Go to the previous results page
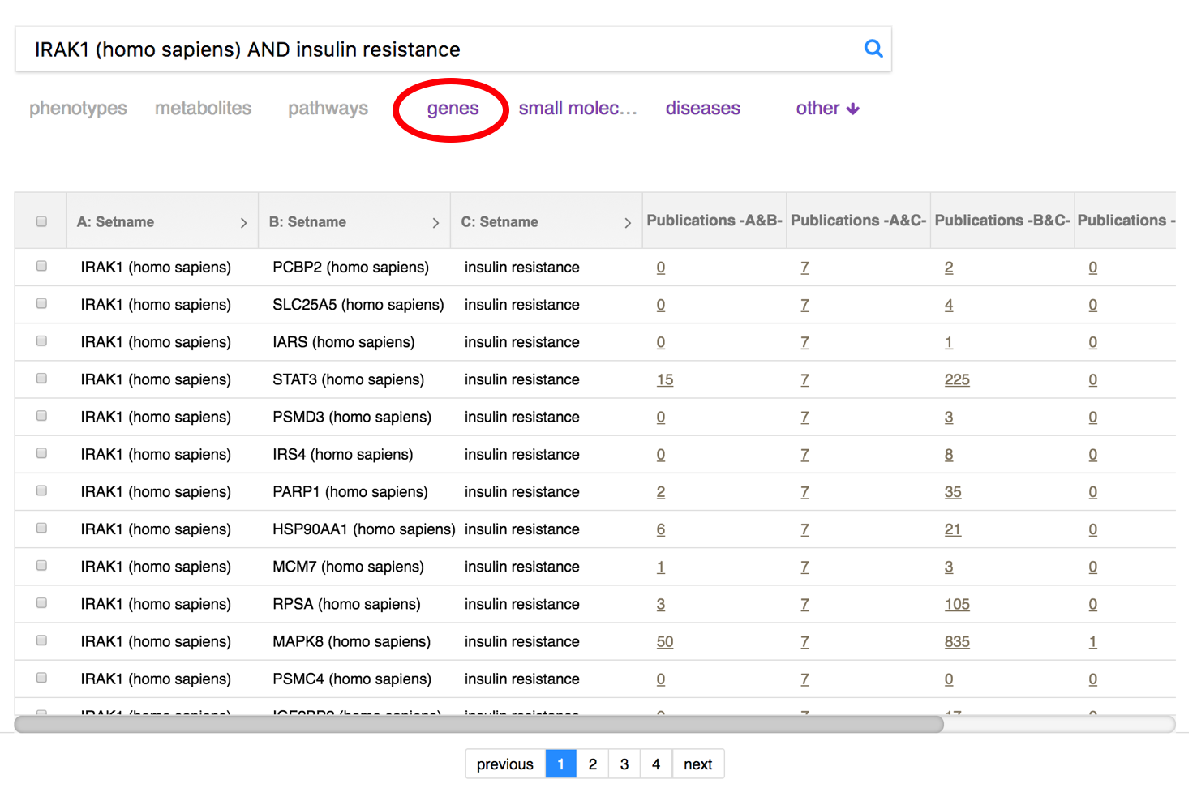Image resolution: width=1197 pixels, height=788 pixels. (505, 764)
